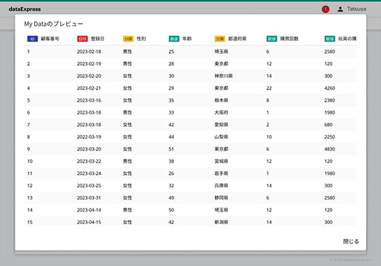This screenshot has height=266, width=381.
Task: Select the yellow 分類 badge next to 都道府県
Action: pyautogui.click(x=220, y=39)
